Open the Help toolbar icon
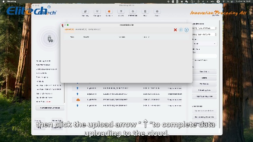Screen dimensions: 253x142 (145, 11)
